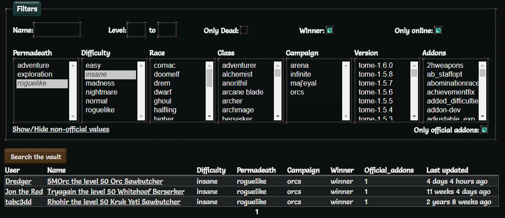Open user profile Jon the Red

tap(24, 192)
